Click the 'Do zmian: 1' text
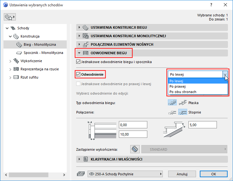Screen dimensions: 233x181 pyautogui.click(x=218, y=19)
